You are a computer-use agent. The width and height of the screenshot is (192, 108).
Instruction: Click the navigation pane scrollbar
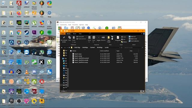[x=68, y=77]
